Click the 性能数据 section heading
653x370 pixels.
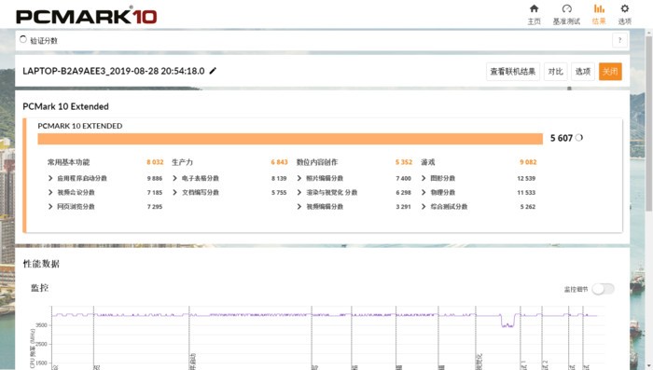(41, 264)
